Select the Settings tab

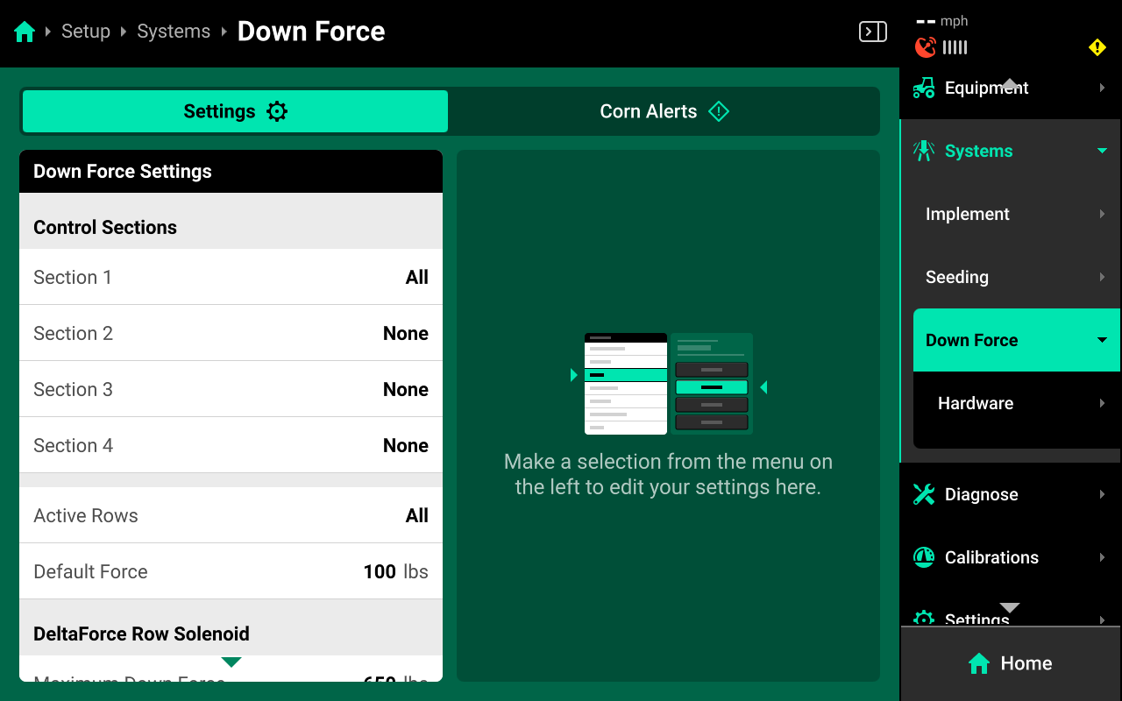[x=235, y=111]
